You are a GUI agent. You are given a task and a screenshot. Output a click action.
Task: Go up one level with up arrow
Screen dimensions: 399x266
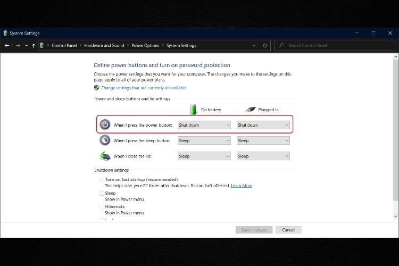coord(34,45)
